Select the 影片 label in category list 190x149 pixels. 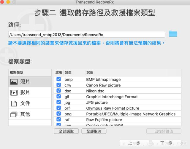click(x=25, y=93)
